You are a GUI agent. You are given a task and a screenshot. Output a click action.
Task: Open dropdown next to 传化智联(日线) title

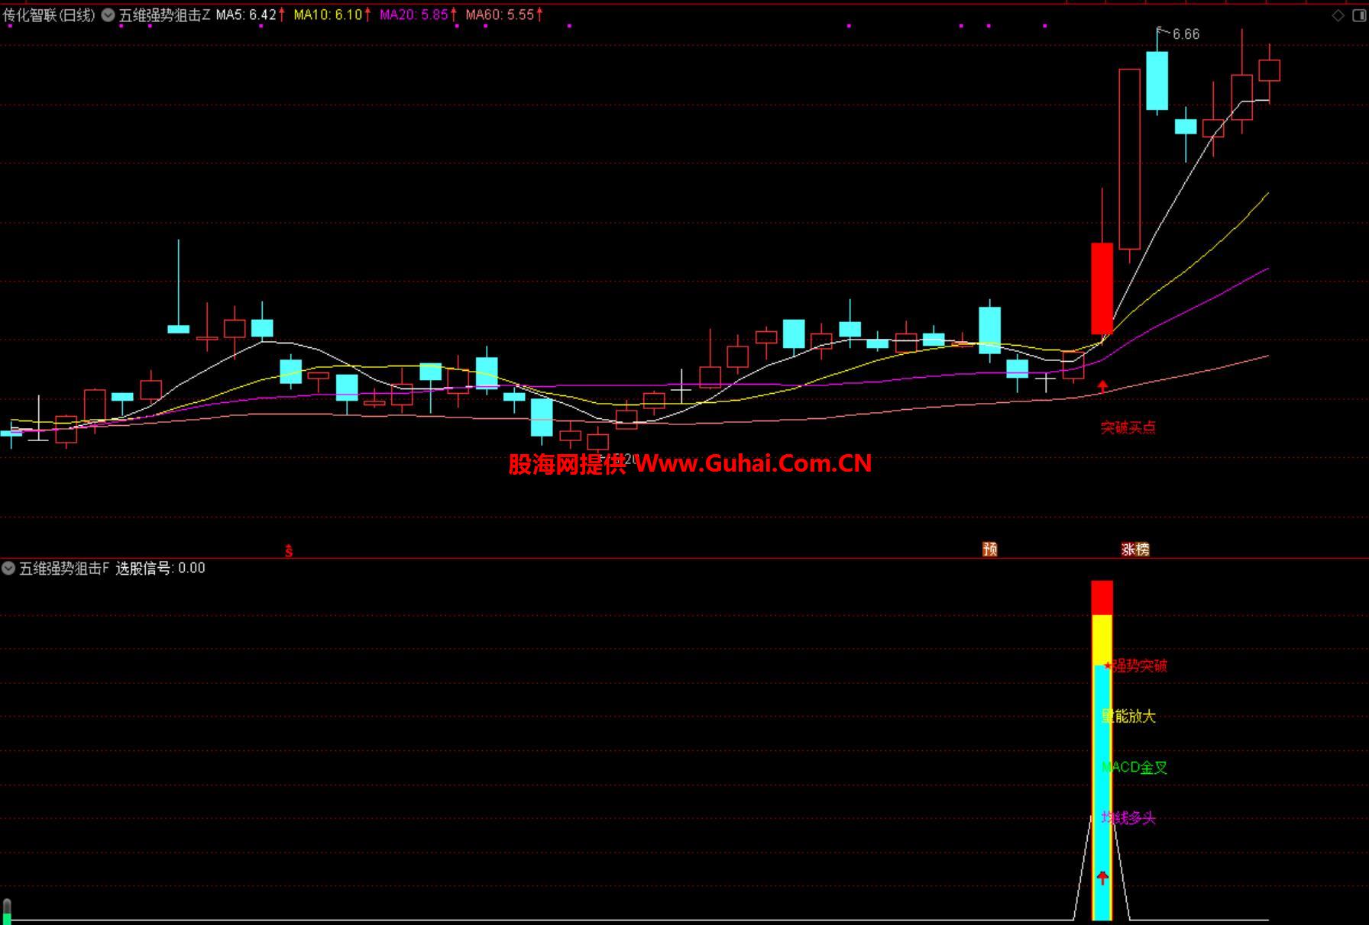click(108, 15)
